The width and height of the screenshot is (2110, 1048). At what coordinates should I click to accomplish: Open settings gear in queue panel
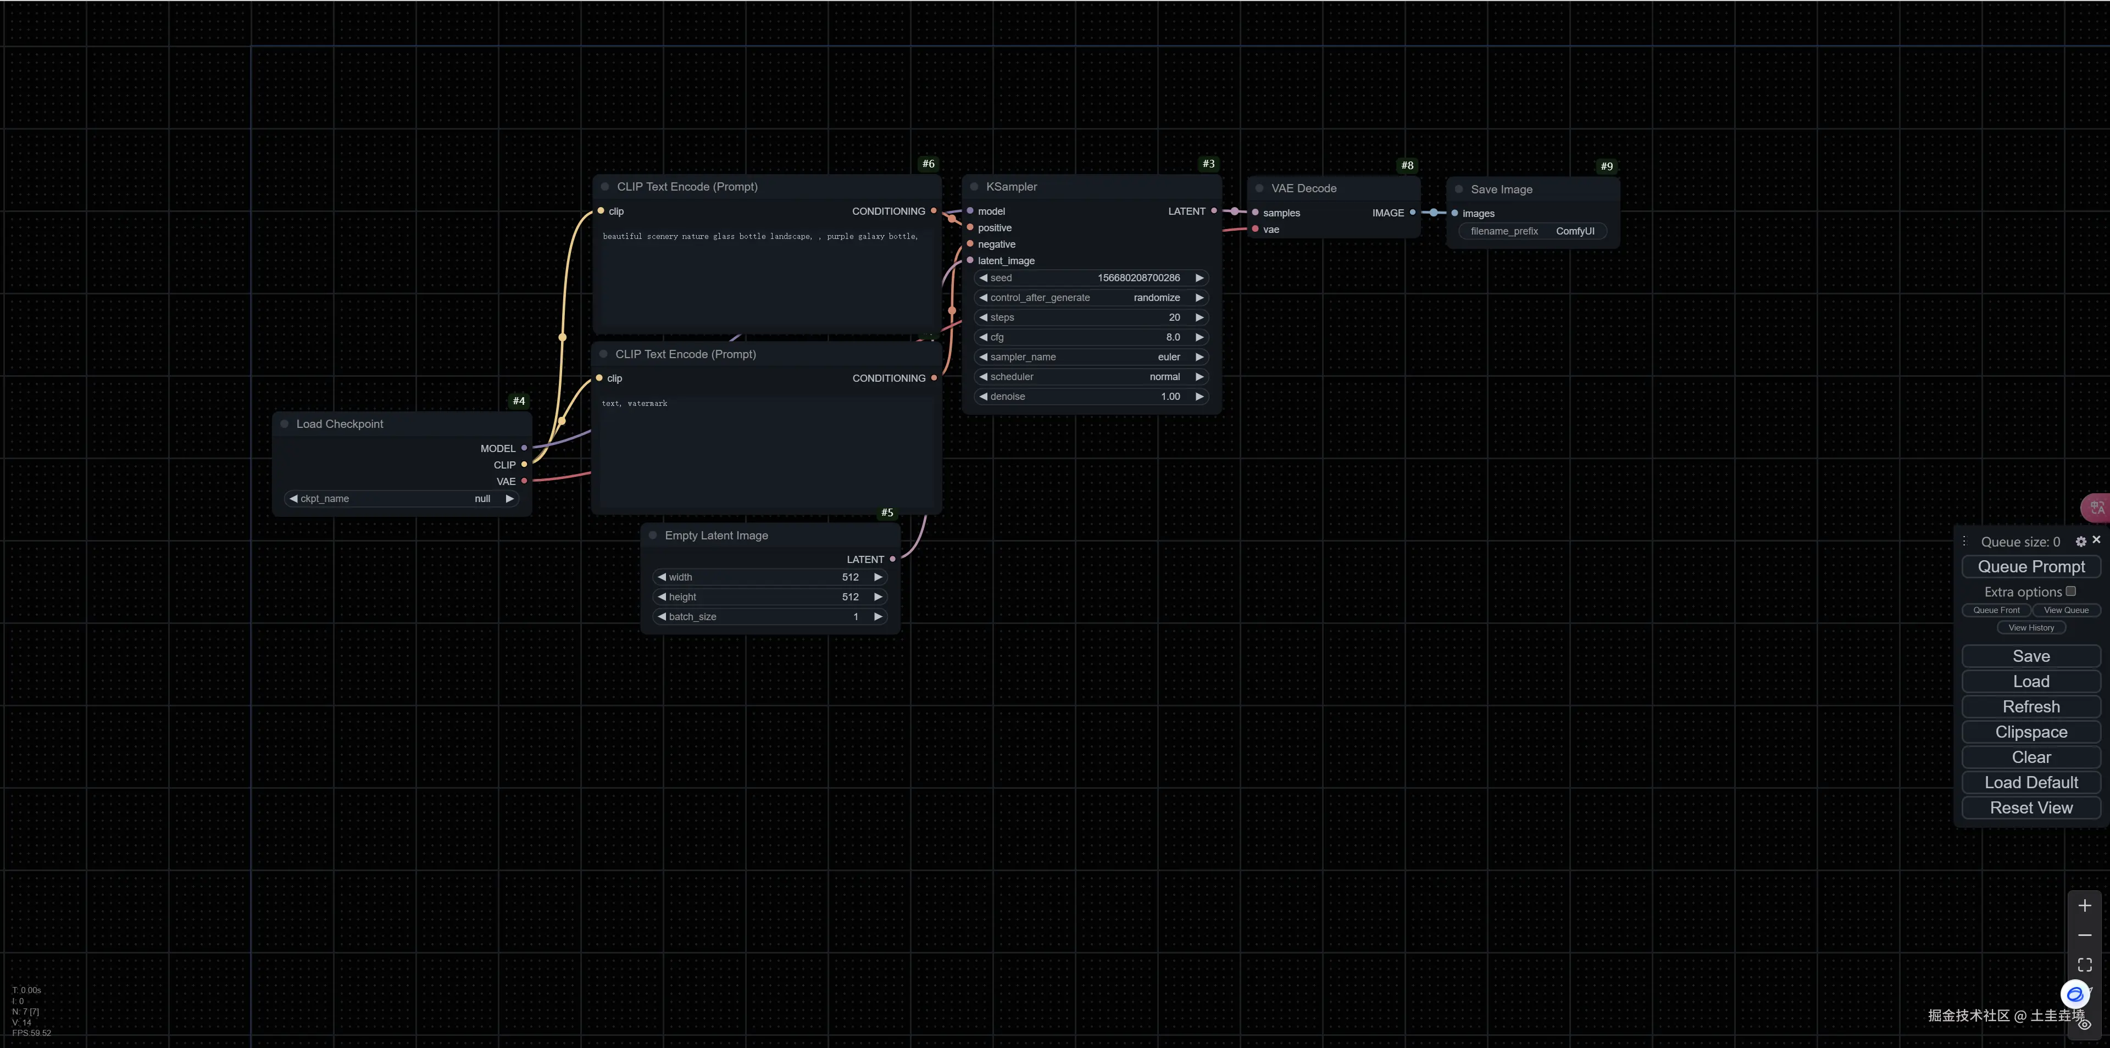tap(2080, 541)
